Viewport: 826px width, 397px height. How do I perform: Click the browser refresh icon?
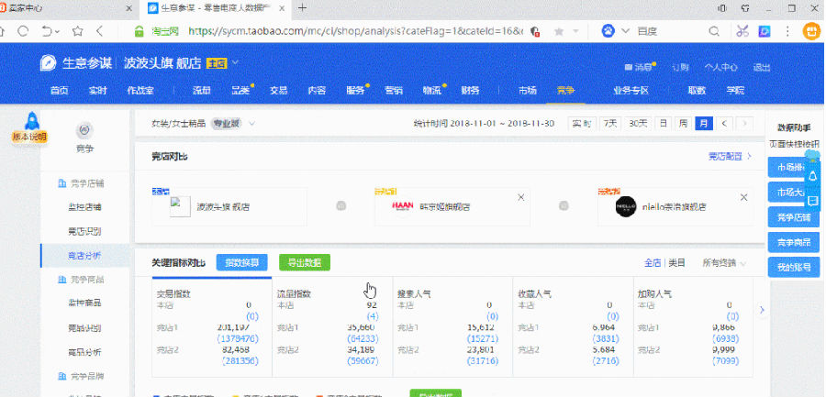coord(24,31)
